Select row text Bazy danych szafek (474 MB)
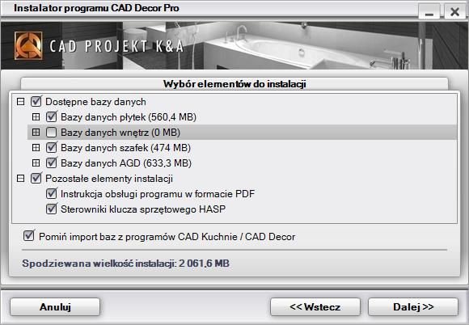This screenshot has width=469, height=325. click(125, 148)
